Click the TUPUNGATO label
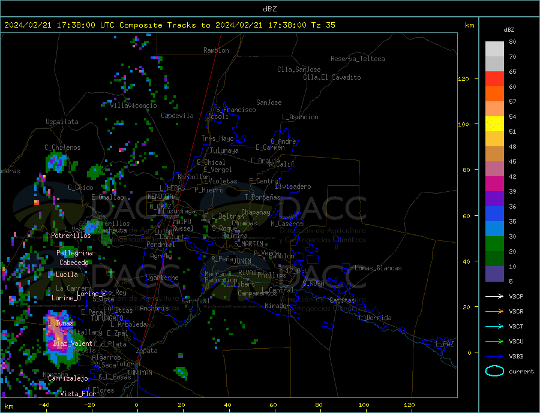540x413 pixels. pos(107,318)
